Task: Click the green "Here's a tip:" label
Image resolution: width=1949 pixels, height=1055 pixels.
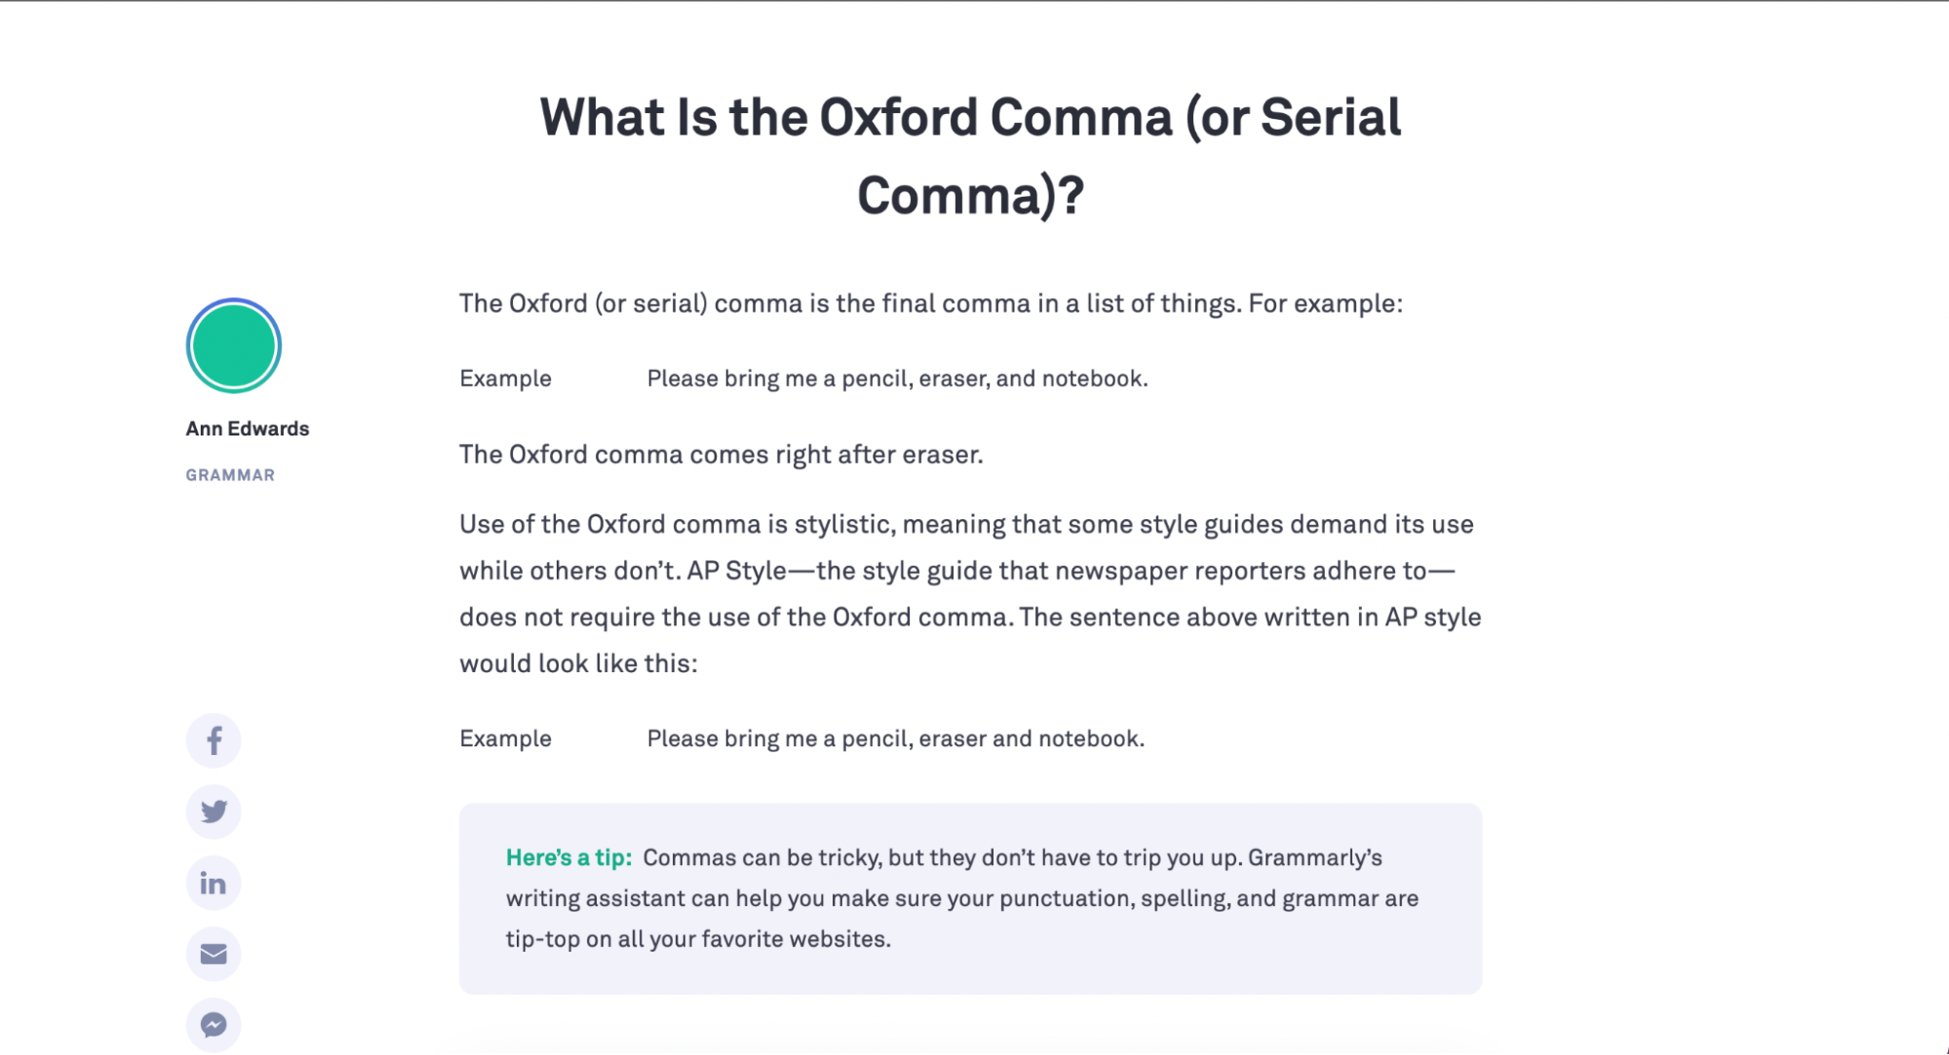Action: pos(568,858)
